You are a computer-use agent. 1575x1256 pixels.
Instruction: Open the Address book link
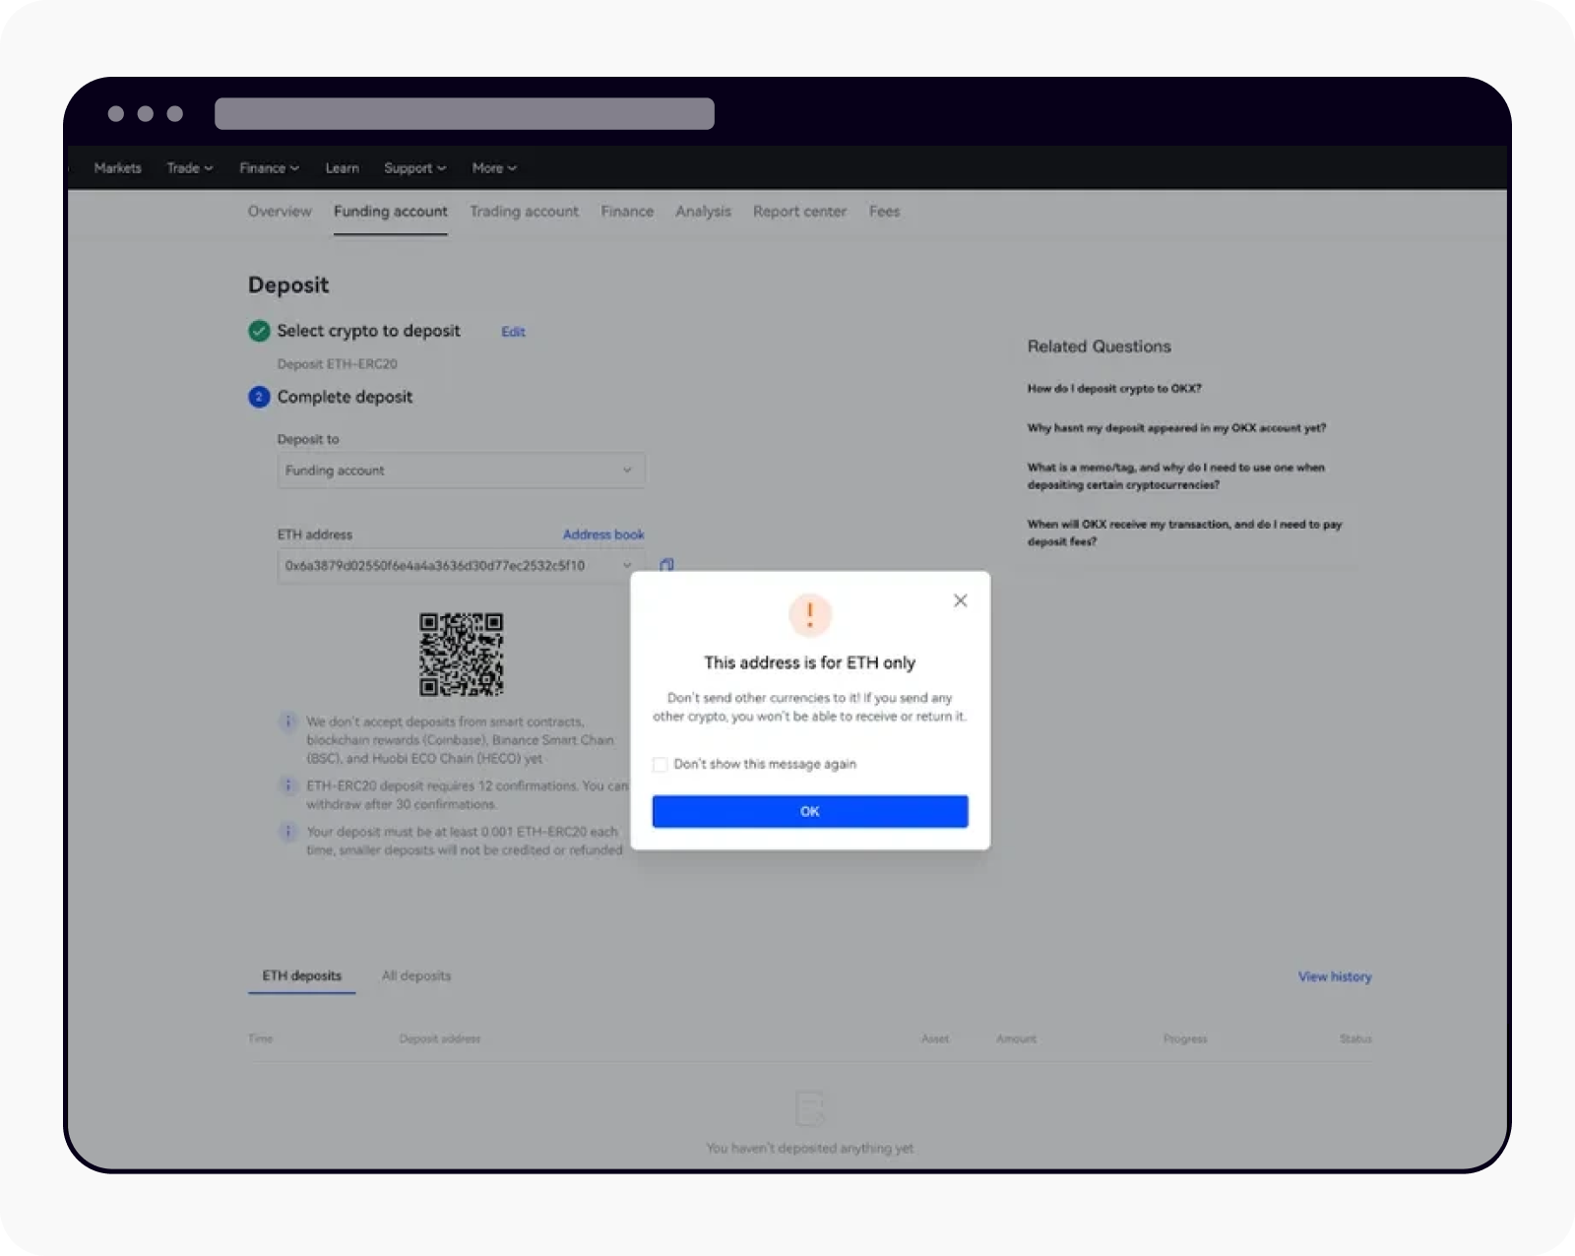click(603, 534)
